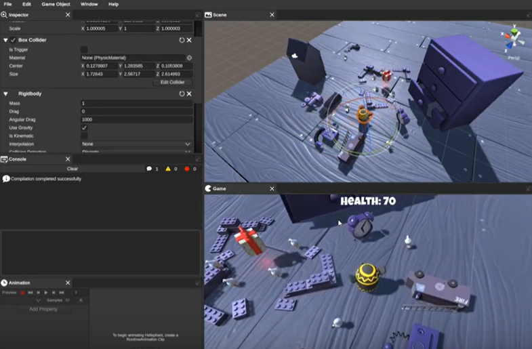Uncheck the Use Gravity checkbox
The height and width of the screenshot is (349, 532).
point(84,127)
